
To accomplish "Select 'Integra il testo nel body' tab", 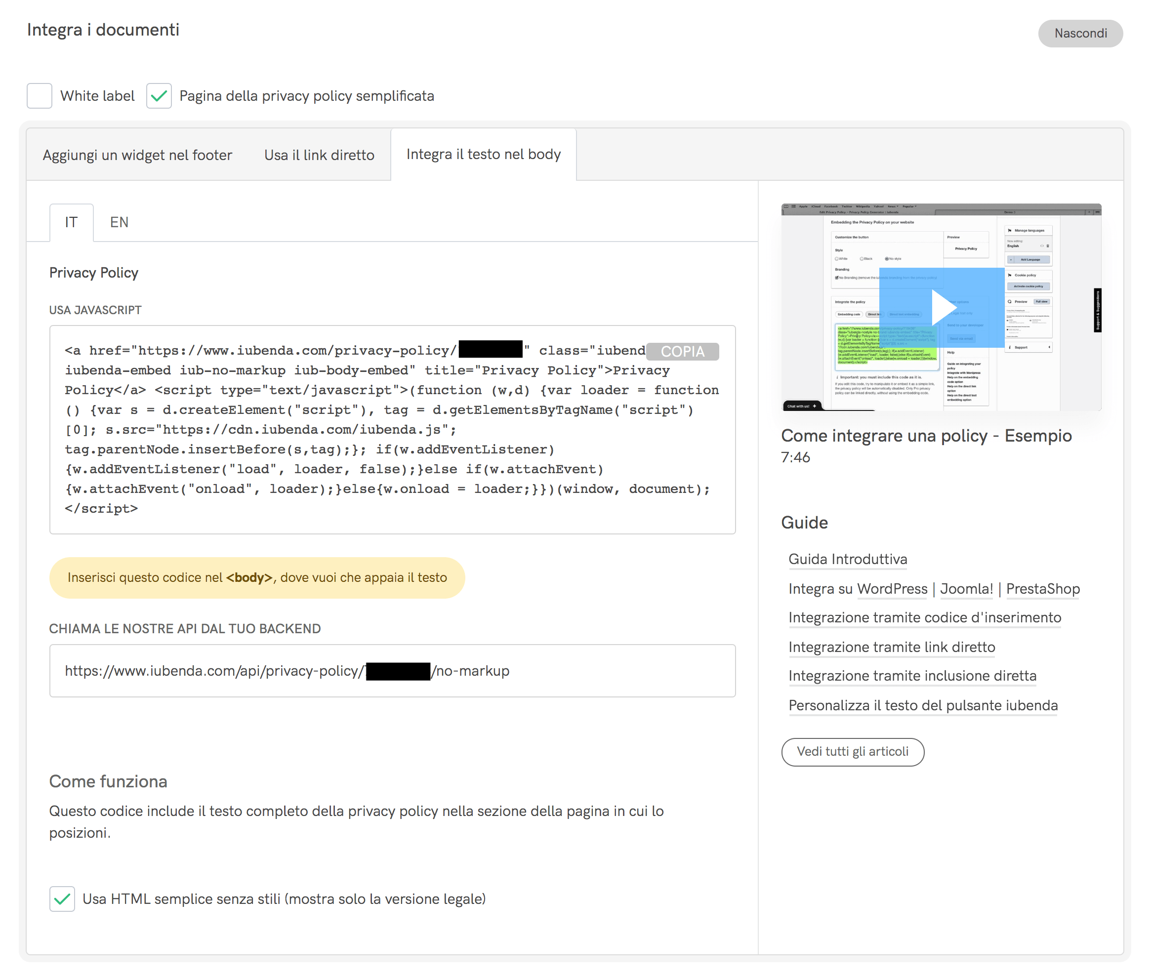I will (x=483, y=155).
